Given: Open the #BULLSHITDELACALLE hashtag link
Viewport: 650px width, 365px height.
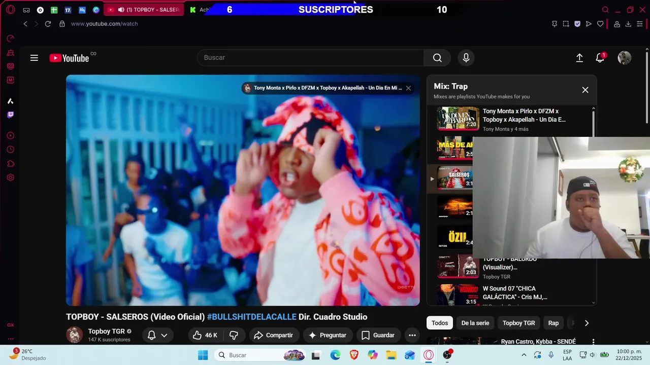Looking at the screenshot, I should (252, 317).
